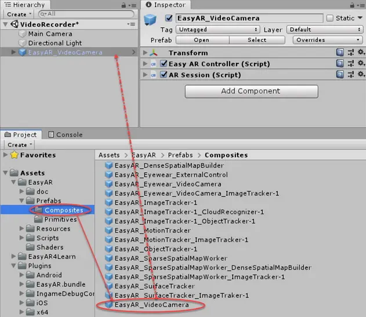Open preset icon for Transform component
The height and width of the screenshot is (317, 366).
click(350, 52)
